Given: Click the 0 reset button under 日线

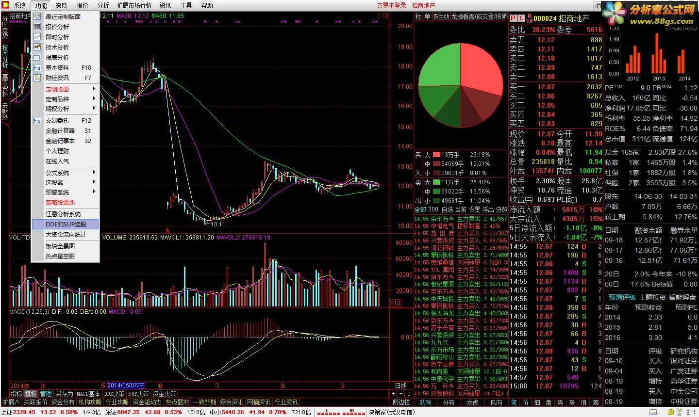Looking at the screenshot, I should [409, 394].
